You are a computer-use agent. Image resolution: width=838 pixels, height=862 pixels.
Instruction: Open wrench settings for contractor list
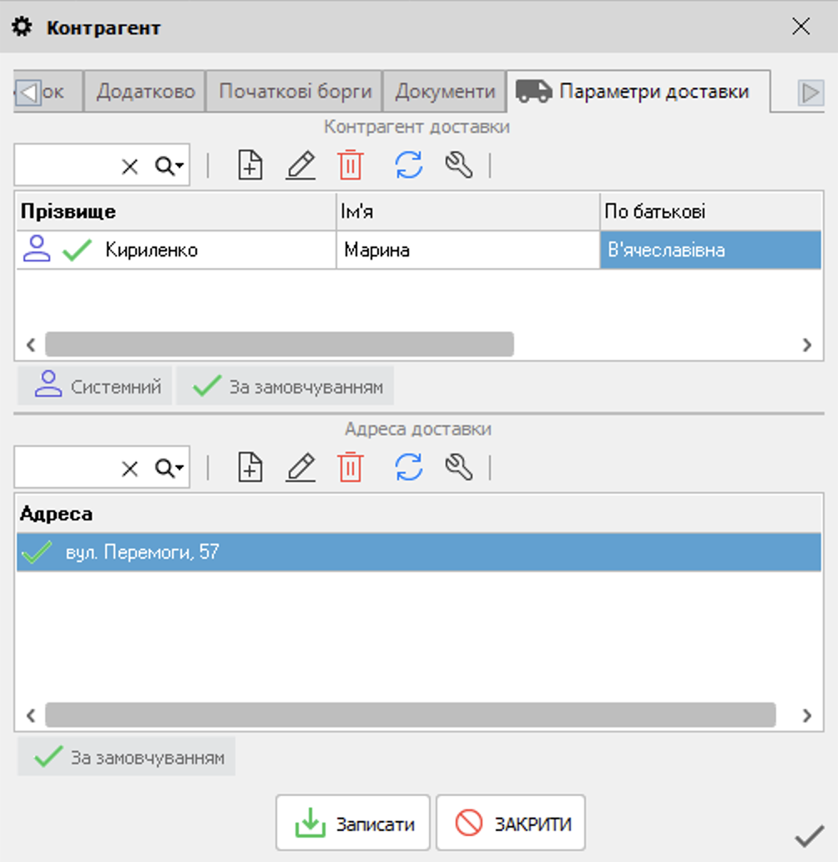[x=459, y=165]
